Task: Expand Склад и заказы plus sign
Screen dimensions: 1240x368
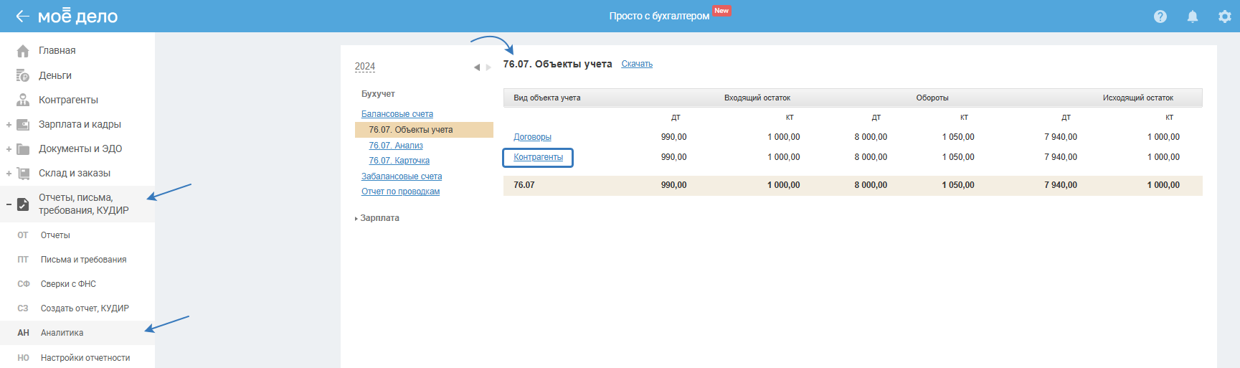Action: click(x=9, y=174)
